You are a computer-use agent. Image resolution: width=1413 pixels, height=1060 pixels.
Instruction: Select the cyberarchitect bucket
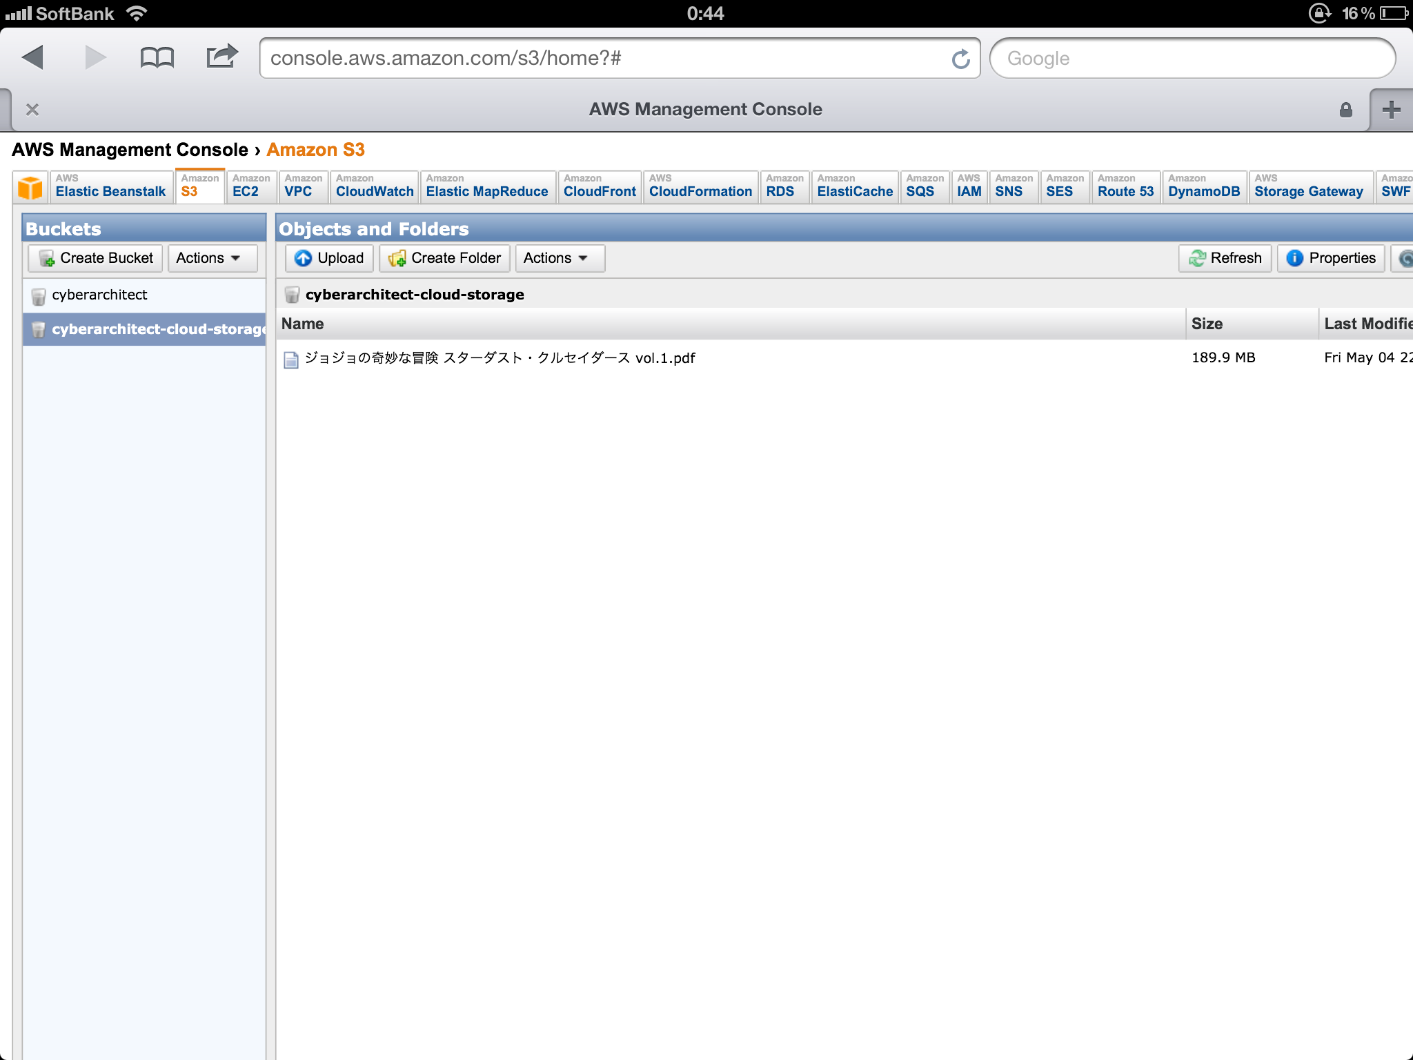pyautogui.click(x=144, y=295)
